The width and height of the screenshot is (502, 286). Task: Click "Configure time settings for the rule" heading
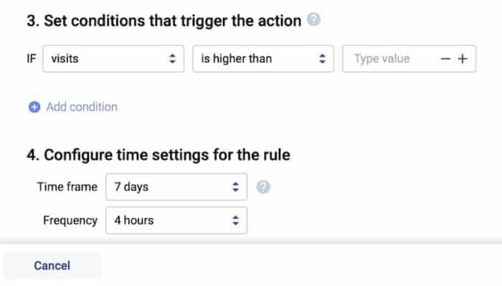tap(158, 155)
